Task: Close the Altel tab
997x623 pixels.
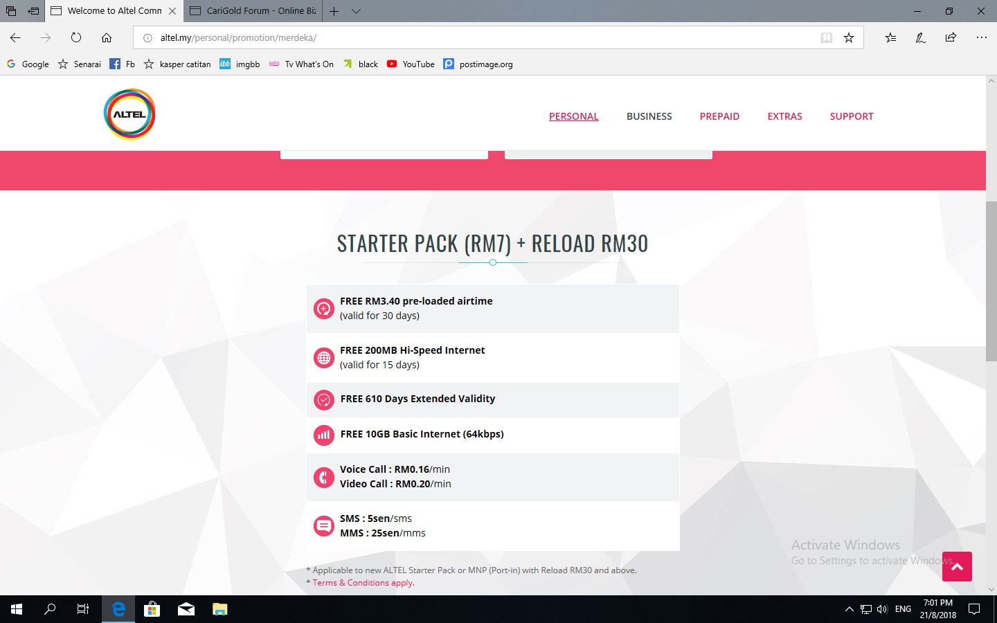Action: 172,11
